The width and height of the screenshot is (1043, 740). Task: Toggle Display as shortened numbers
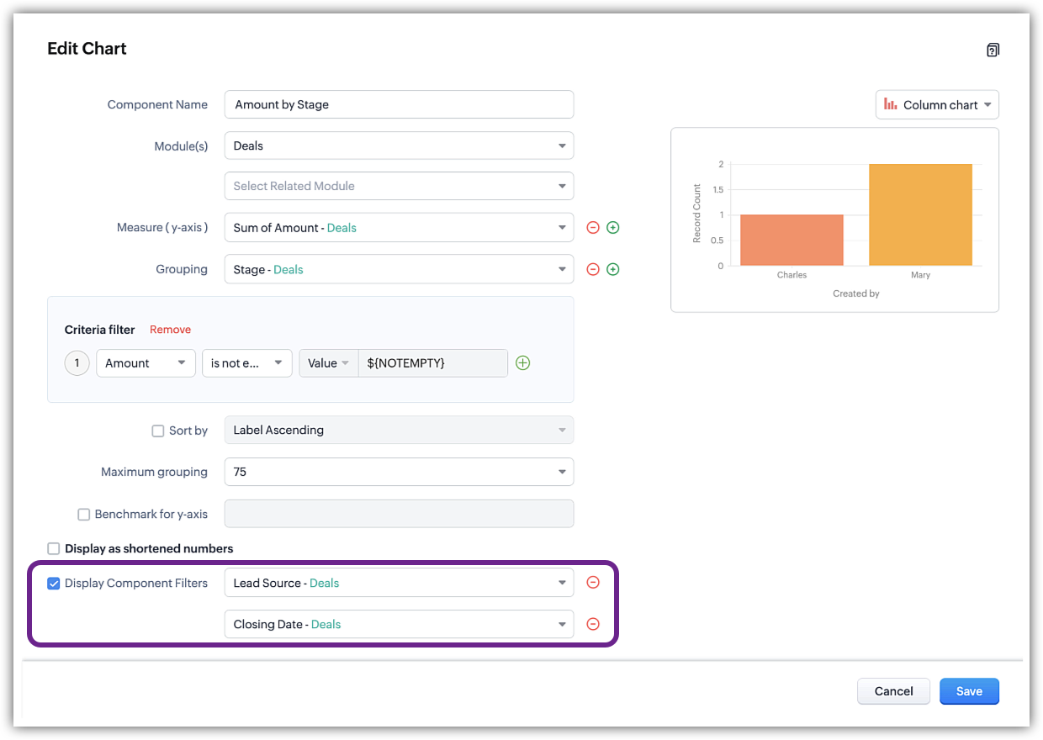54,549
